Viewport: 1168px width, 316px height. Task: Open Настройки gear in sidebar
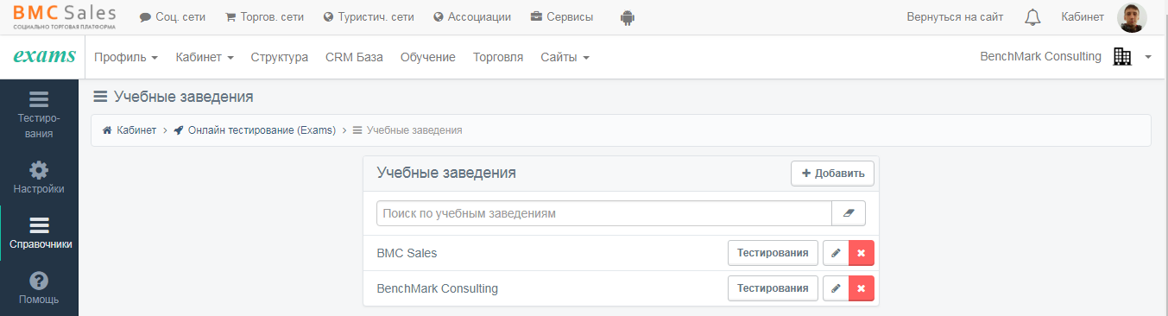click(39, 176)
